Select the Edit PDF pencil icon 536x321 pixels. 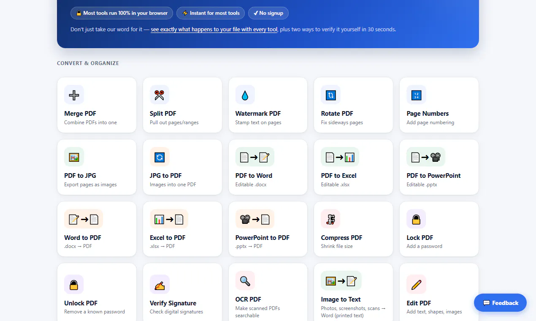click(x=417, y=284)
